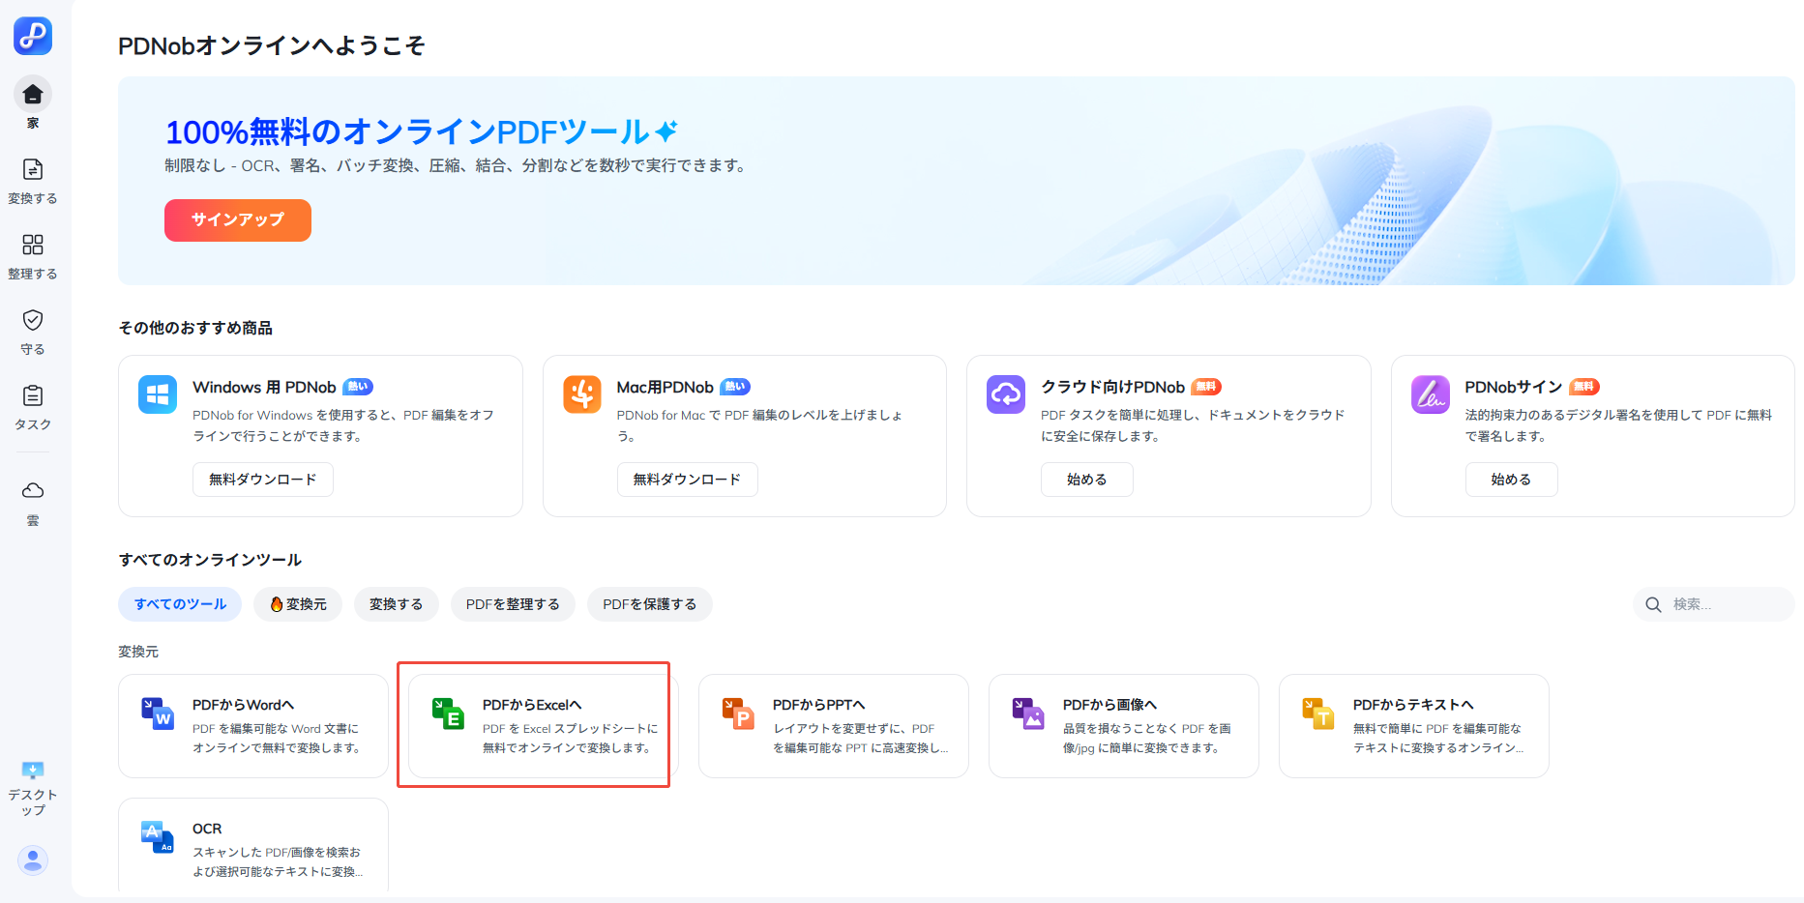Viewport: 1804px width, 903px height.
Task: Select the 変換する filter tab
Action: click(396, 604)
